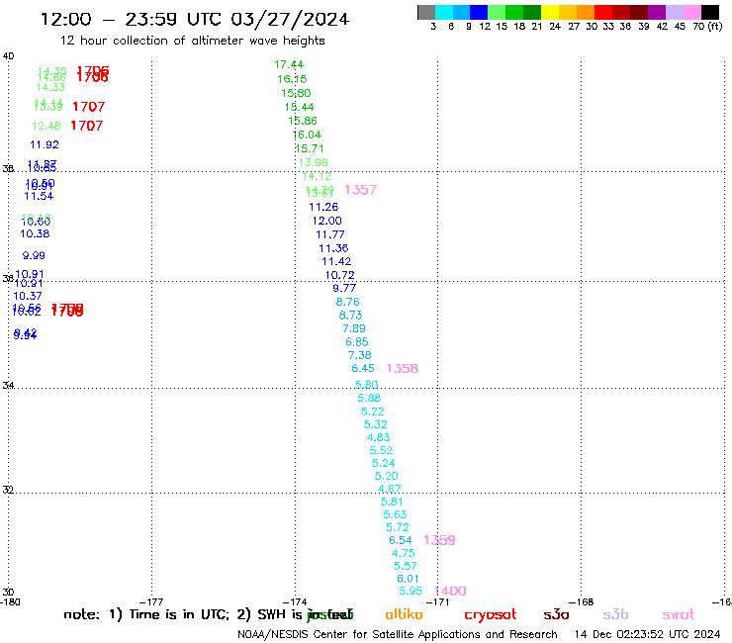Screen dimensions: 732x643
Task: Click the wave height value 11.77
Action: [330, 234]
